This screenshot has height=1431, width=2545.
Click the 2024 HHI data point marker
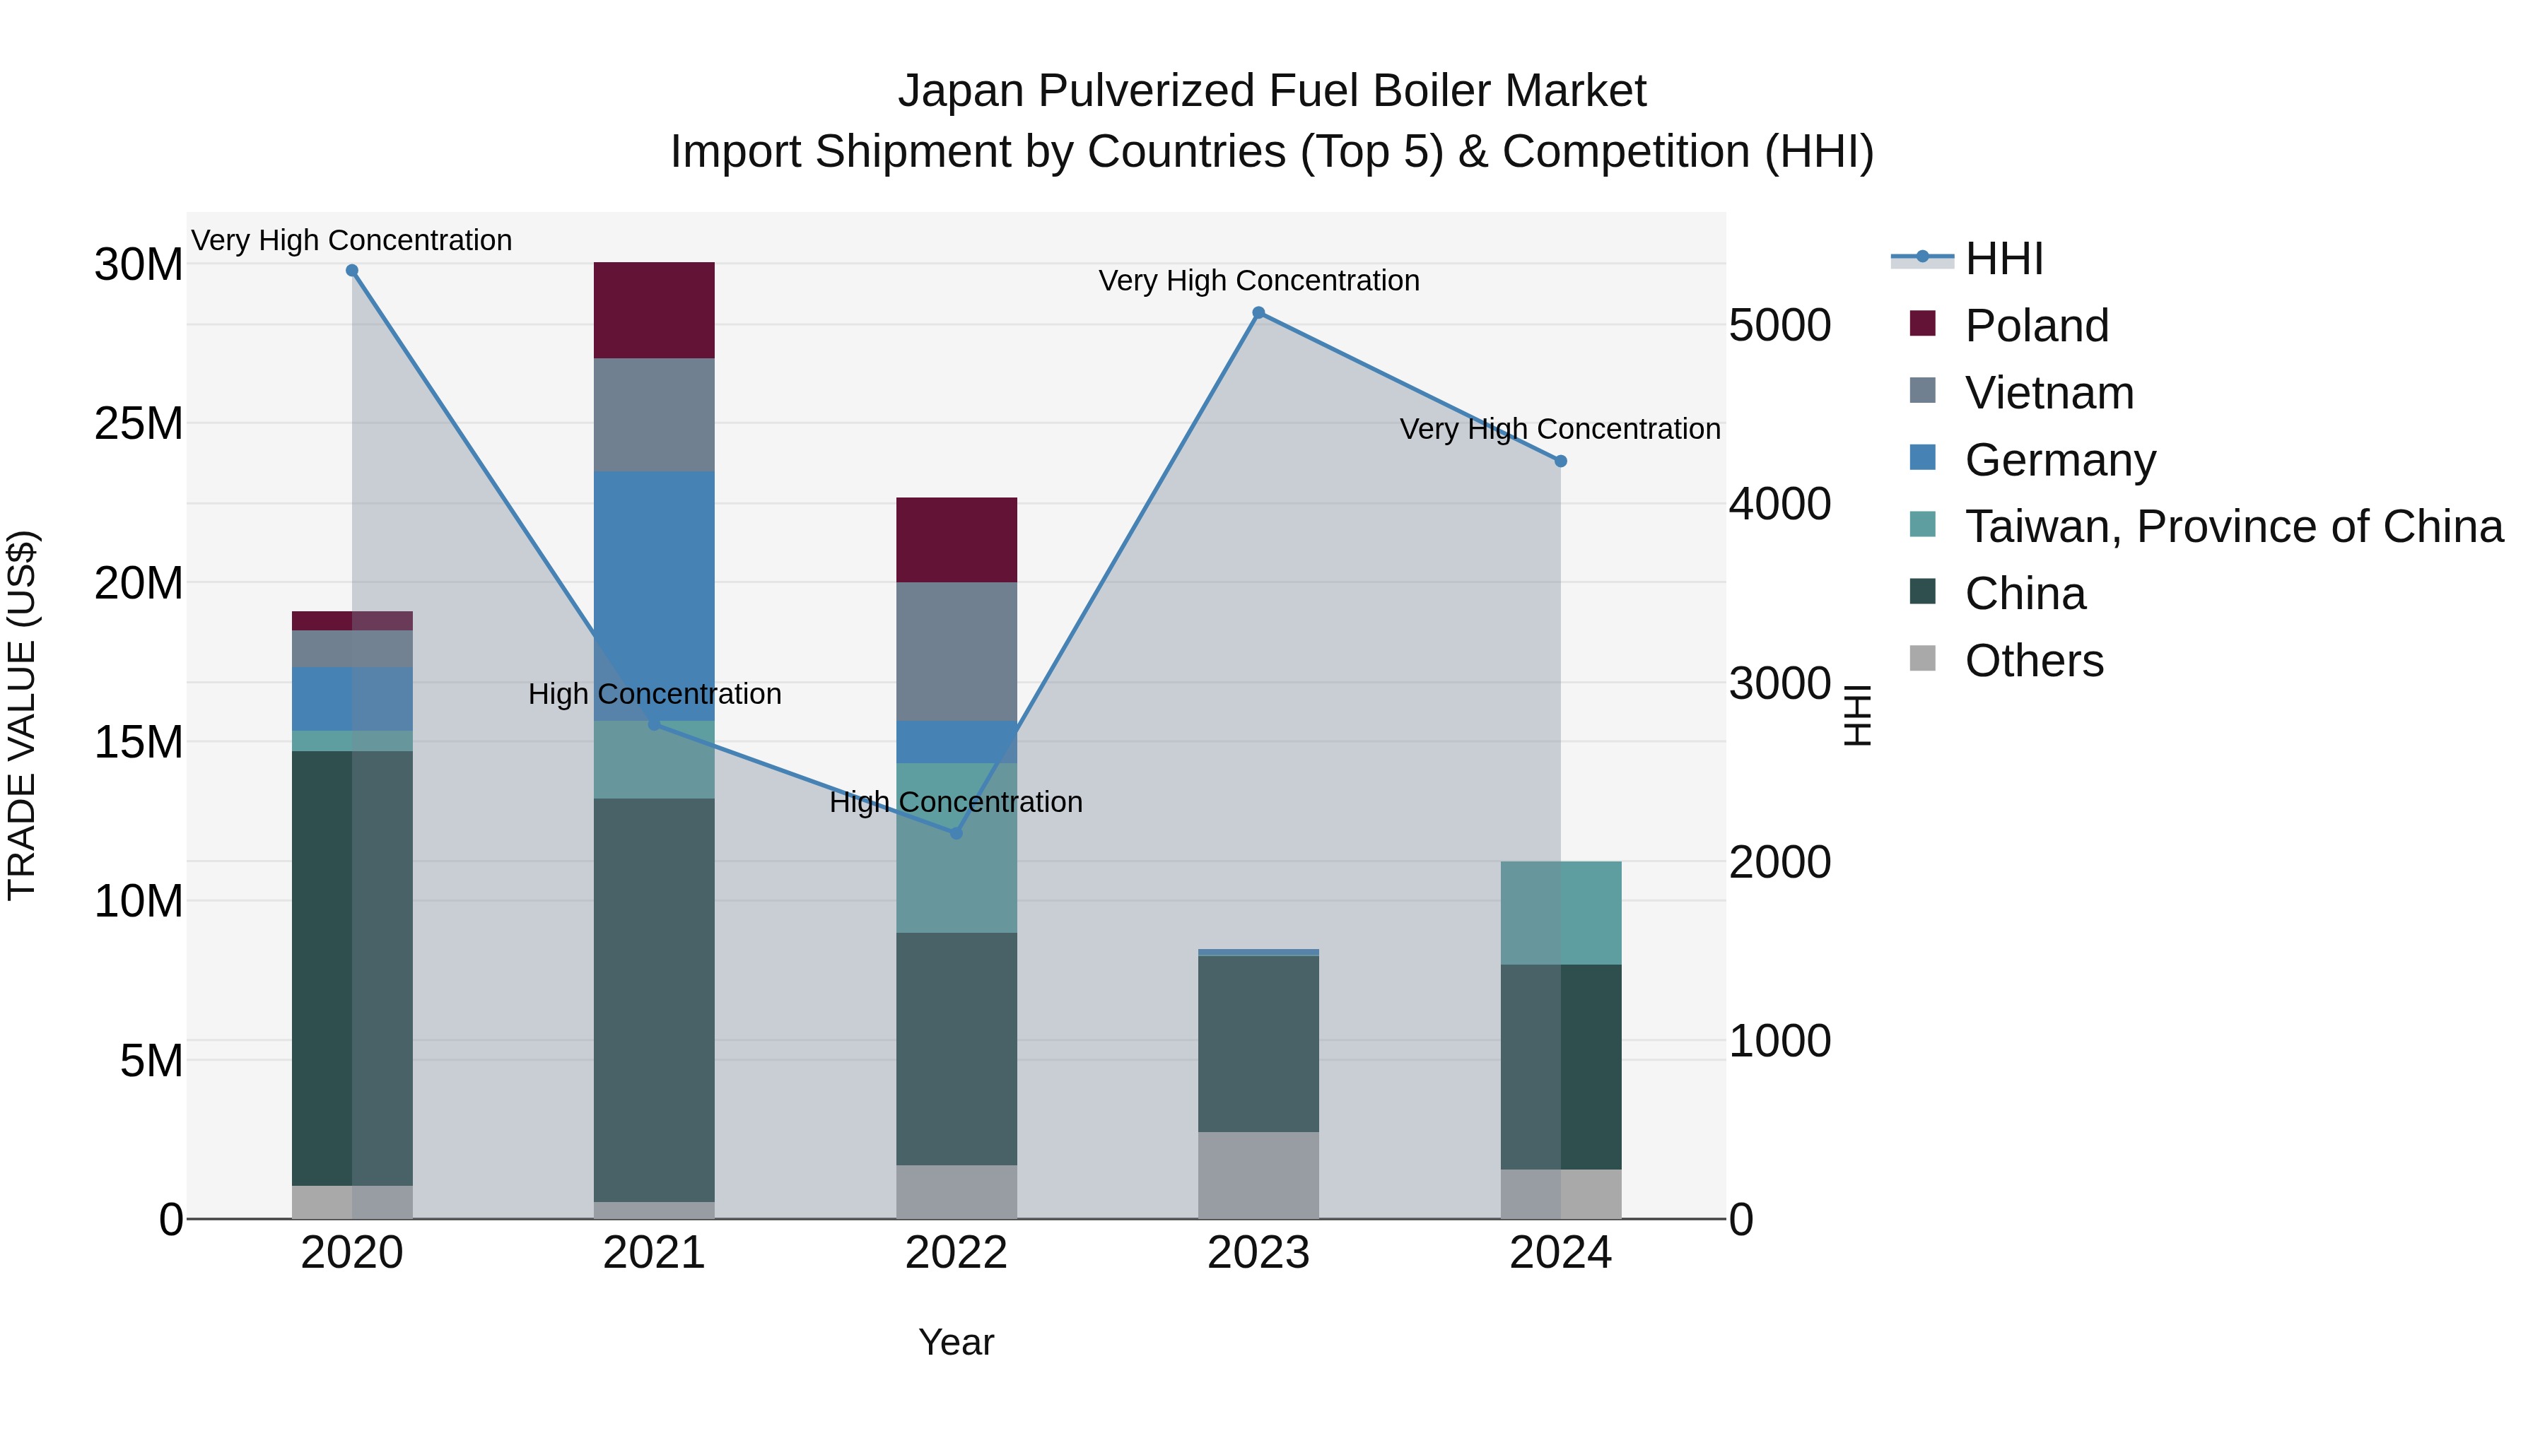[x=1561, y=461]
